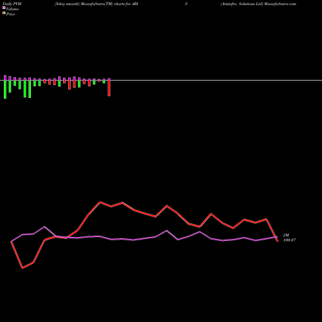Click the first tall green volume bar
The height and width of the screenshot is (322, 322).
pos(5,90)
